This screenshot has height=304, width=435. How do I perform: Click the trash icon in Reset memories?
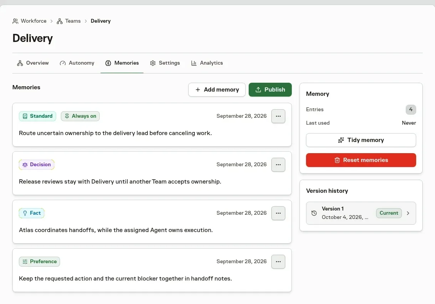[x=337, y=160]
